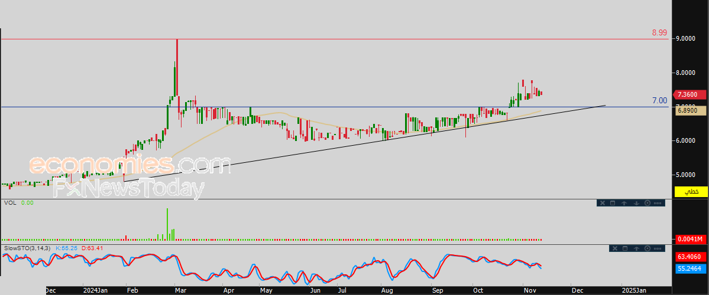Move the VOL panel up
The image size is (709, 295).
[624, 203]
